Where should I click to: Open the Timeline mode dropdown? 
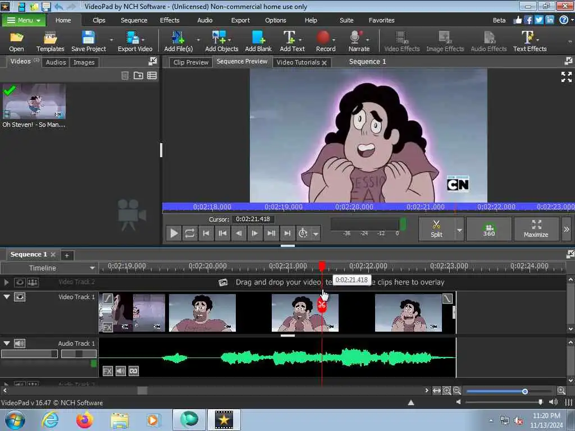point(92,268)
